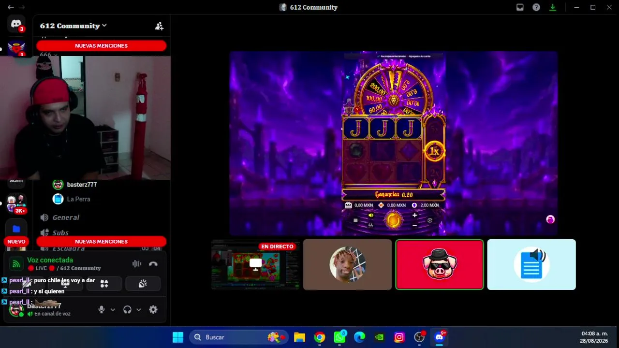
Task: Open the invite people icon beside 612 Community
Action: tap(159, 26)
